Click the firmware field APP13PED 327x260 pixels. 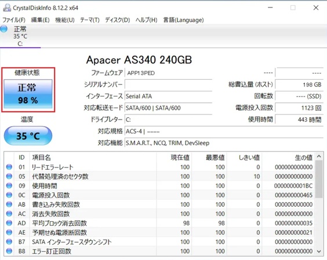pyautogui.click(x=168, y=73)
